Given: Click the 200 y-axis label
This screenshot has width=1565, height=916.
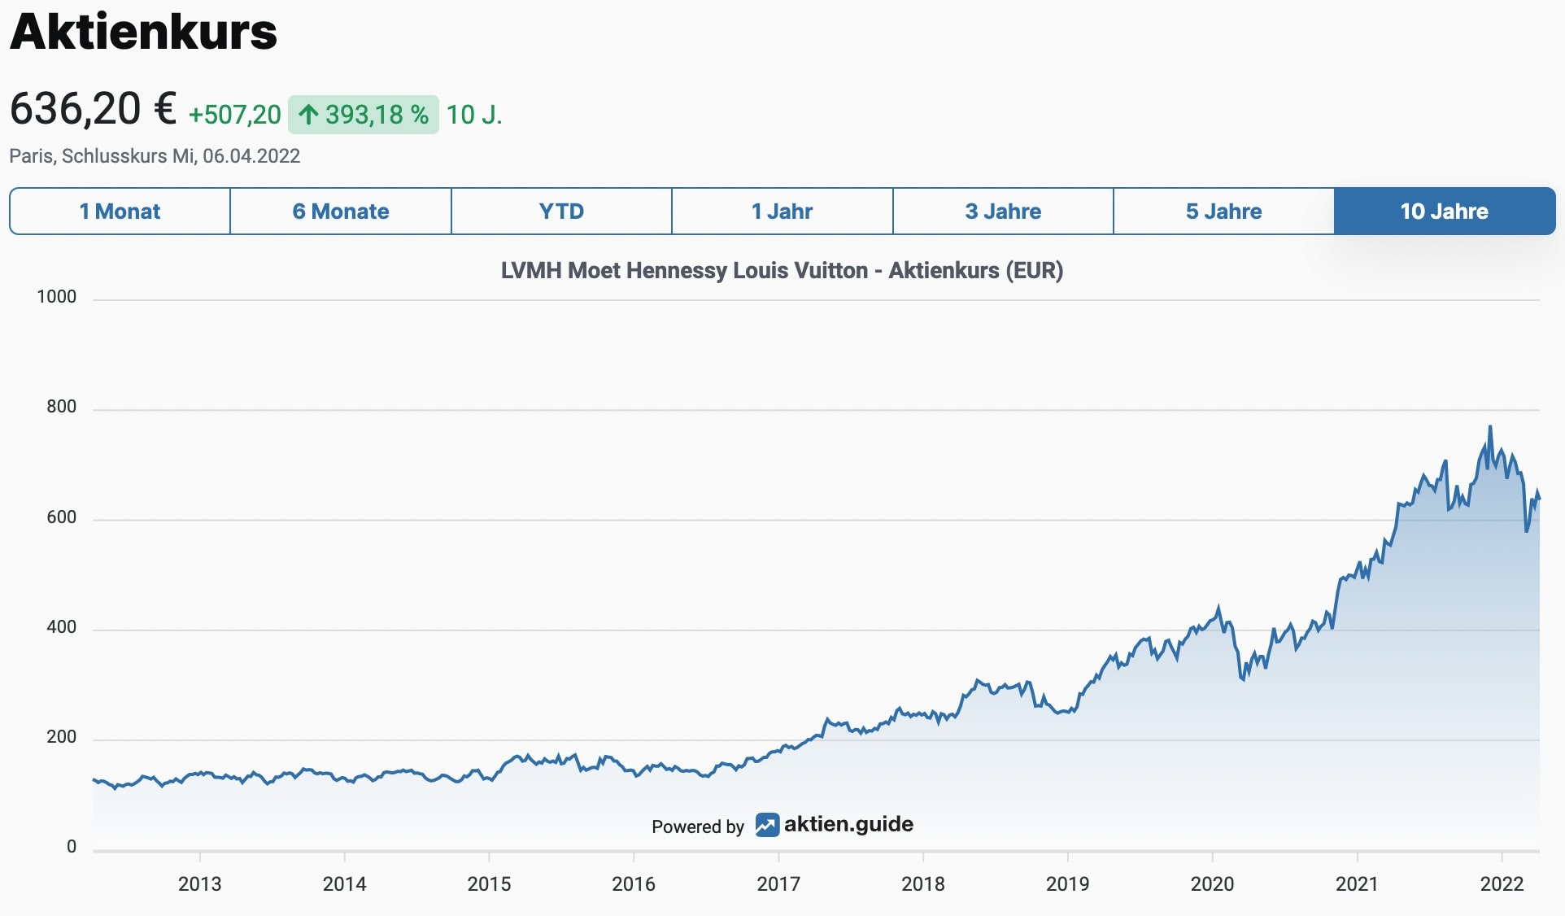Looking at the screenshot, I should coord(62,737).
